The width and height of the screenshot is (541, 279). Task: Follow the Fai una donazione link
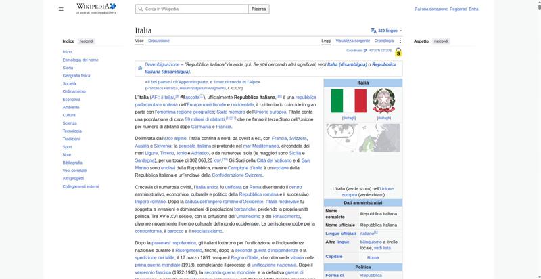431,9
